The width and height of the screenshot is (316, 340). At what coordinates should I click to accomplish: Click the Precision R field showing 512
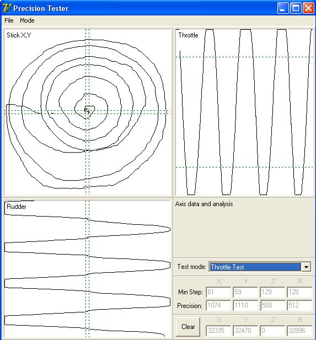point(299,305)
